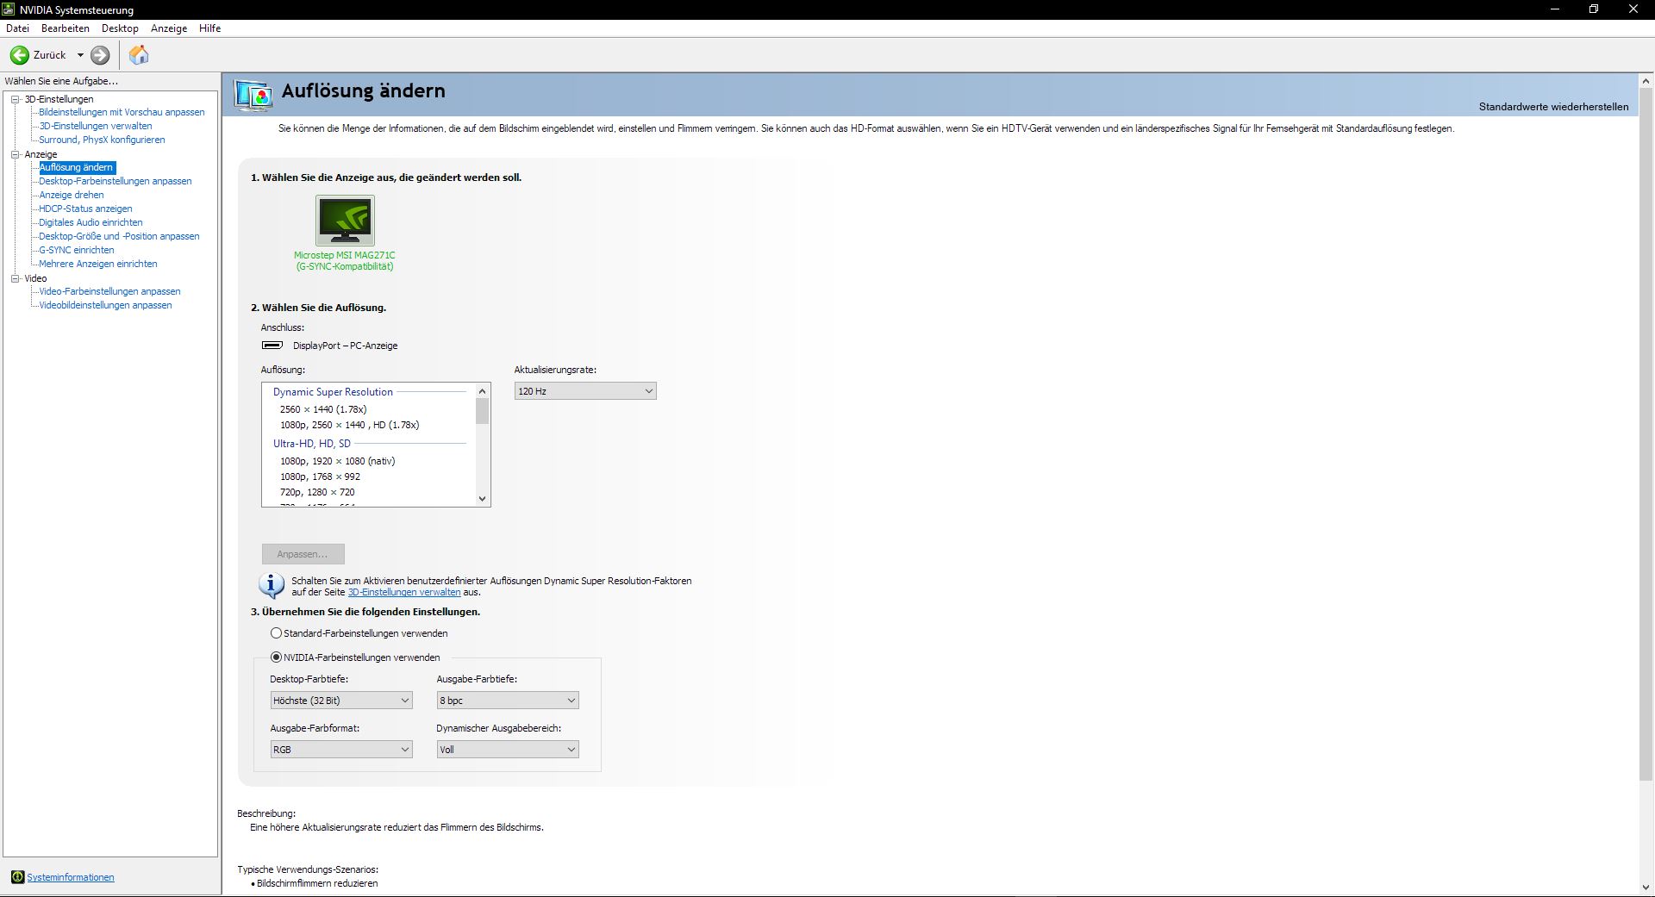Open the 3D-Einstellungen verwalten hyperlink in hint
1655x897 pixels.
coord(404,592)
